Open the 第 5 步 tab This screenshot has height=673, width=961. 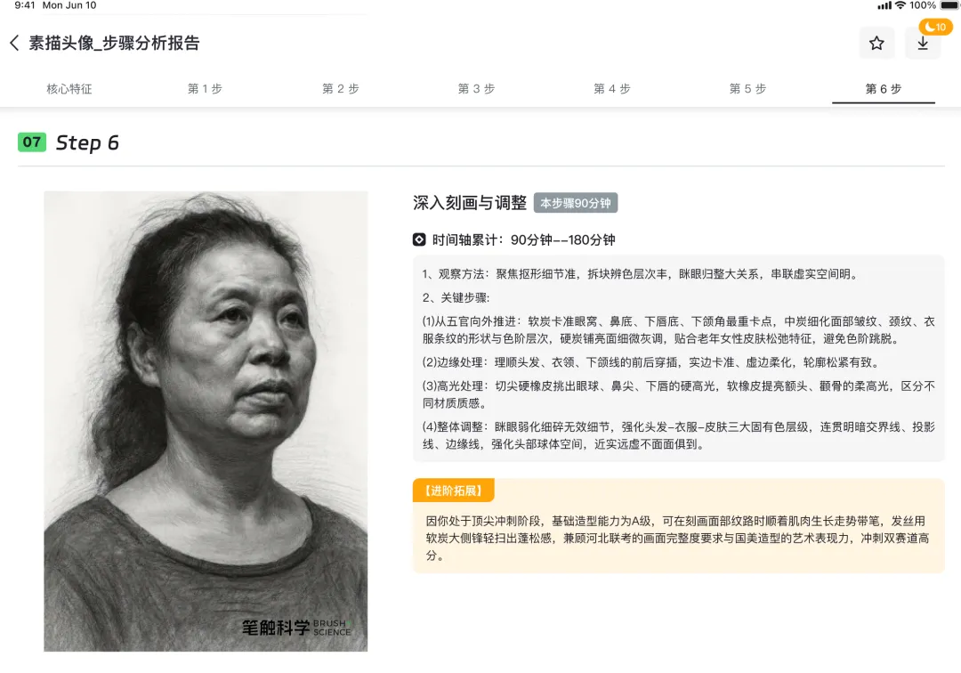pyautogui.click(x=747, y=89)
